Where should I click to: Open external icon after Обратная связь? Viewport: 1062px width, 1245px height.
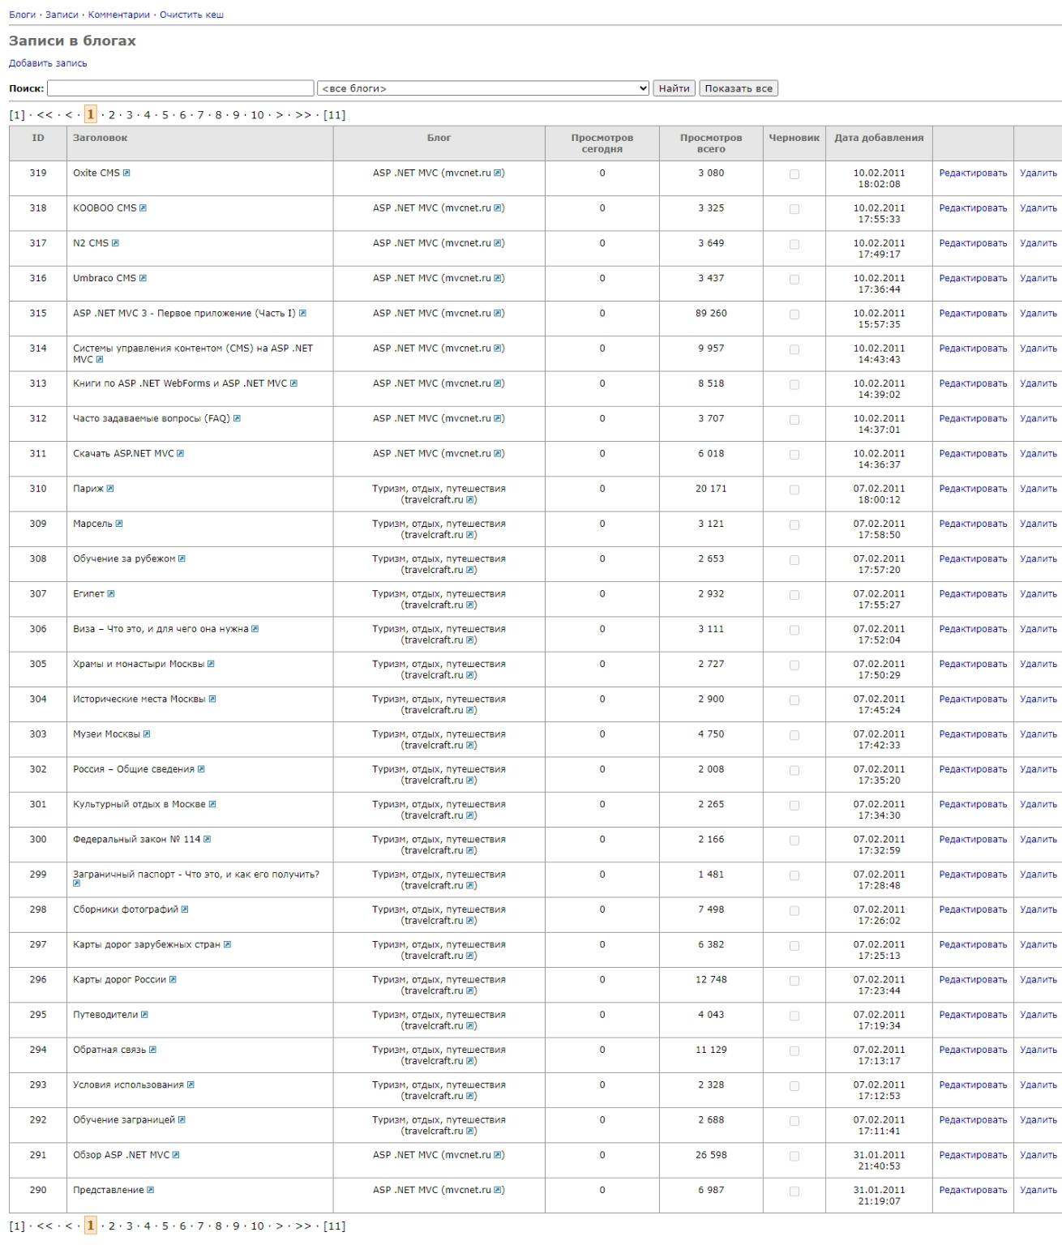(152, 1050)
